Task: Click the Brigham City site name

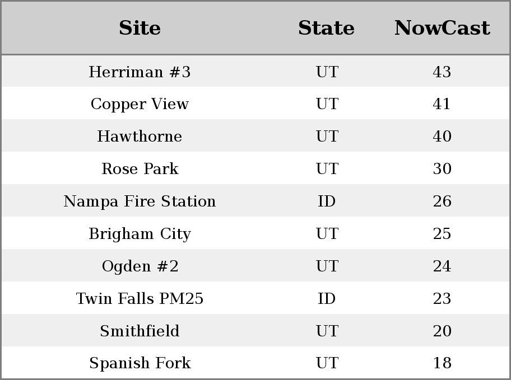Action: tap(140, 234)
